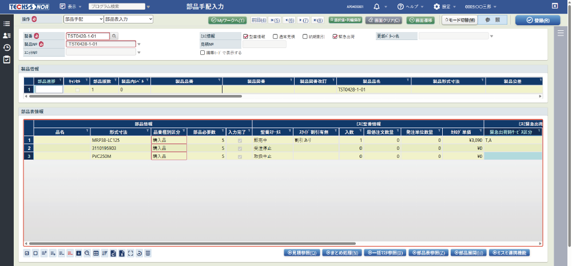Click the CSV file export icon
572x266 pixels.
pyautogui.click(x=113, y=253)
